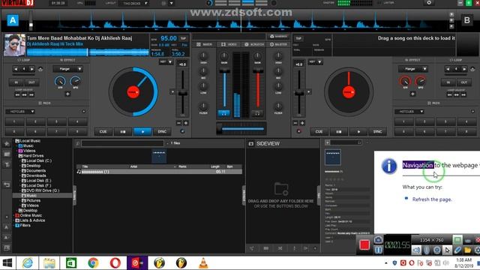The height and width of the screenshot is (270, 480).
Task: Open HOTCUES pad mode dropdown left deck
Action: pos(20,112)
